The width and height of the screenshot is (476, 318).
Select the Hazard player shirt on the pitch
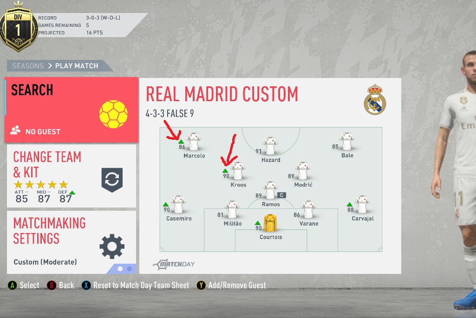(x=270, y=146)
